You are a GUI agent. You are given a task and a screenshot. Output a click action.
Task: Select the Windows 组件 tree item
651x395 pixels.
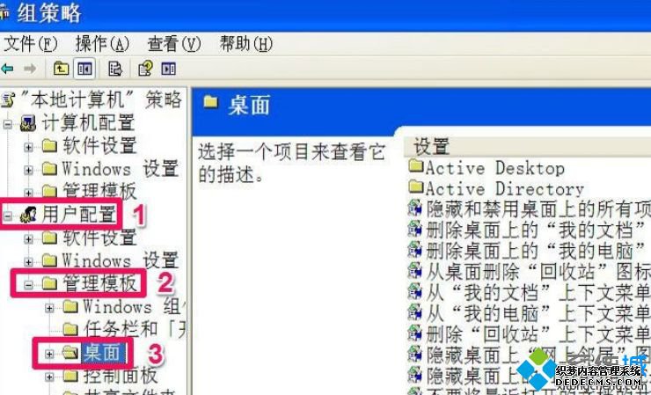coord(134,307)
